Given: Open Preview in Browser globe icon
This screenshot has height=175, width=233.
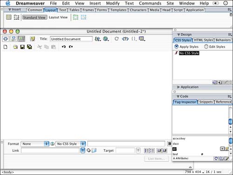Looking at the screenshot, I should click(106, 39).
